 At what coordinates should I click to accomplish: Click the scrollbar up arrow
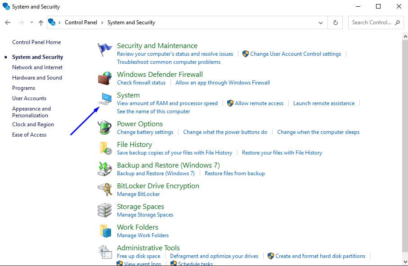(405, 37)
